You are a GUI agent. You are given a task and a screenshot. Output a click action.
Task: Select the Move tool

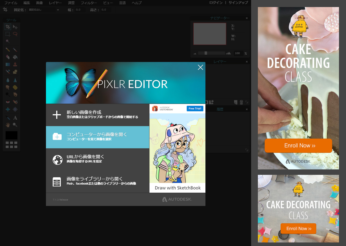(x=15, y=27)
